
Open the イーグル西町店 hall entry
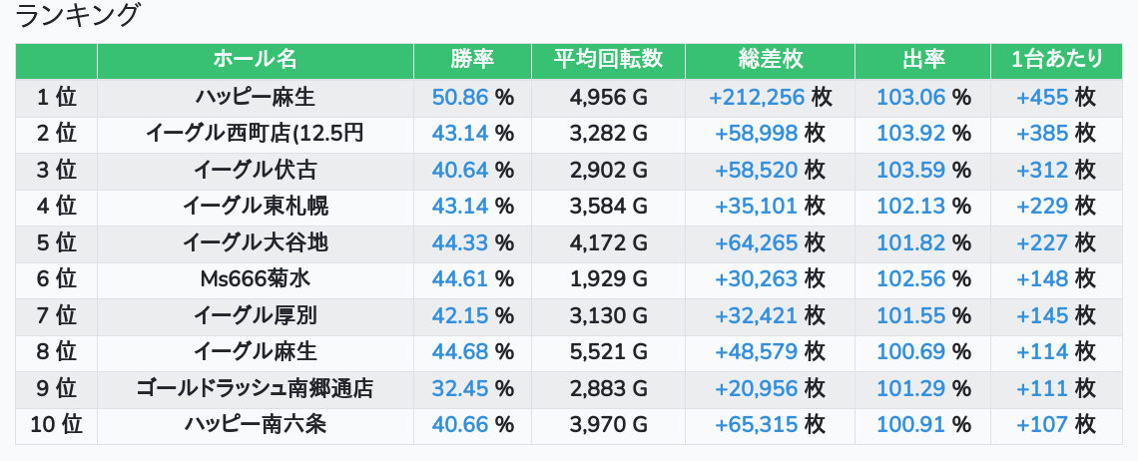click(x=256, y=134)
